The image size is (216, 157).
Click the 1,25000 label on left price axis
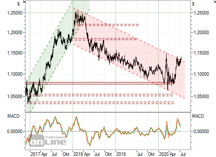tap(15, 13)
